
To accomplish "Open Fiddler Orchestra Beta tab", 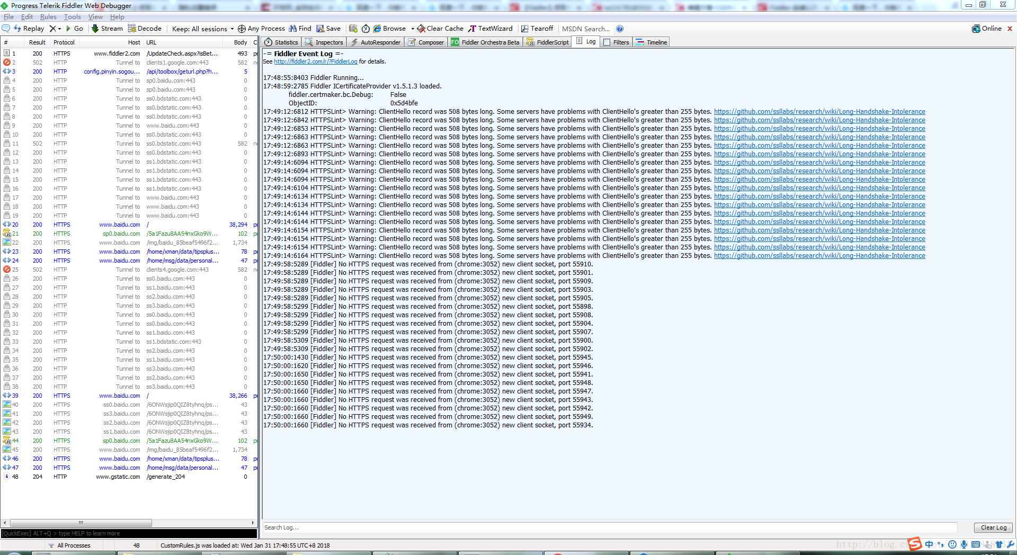I will point(485,42).
